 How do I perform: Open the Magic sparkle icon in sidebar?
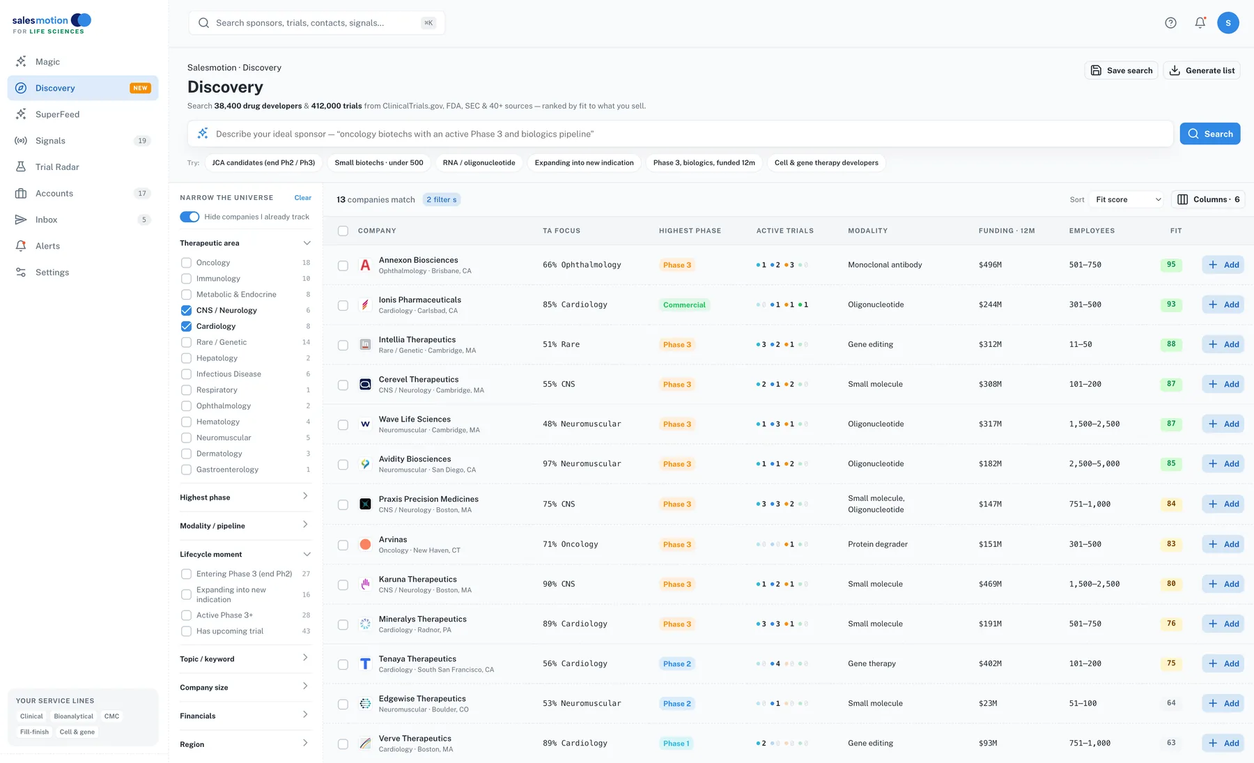tap(21, 61)
